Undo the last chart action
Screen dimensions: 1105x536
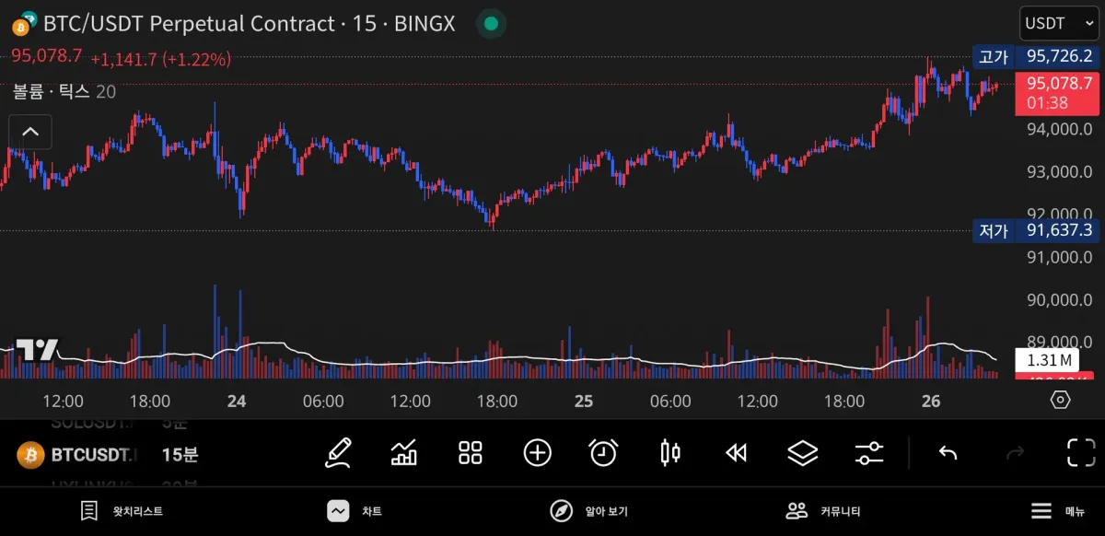(x=948, y=453)
